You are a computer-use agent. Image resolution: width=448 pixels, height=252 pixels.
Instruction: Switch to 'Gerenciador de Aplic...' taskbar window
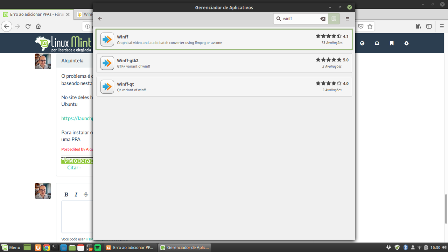185,247
